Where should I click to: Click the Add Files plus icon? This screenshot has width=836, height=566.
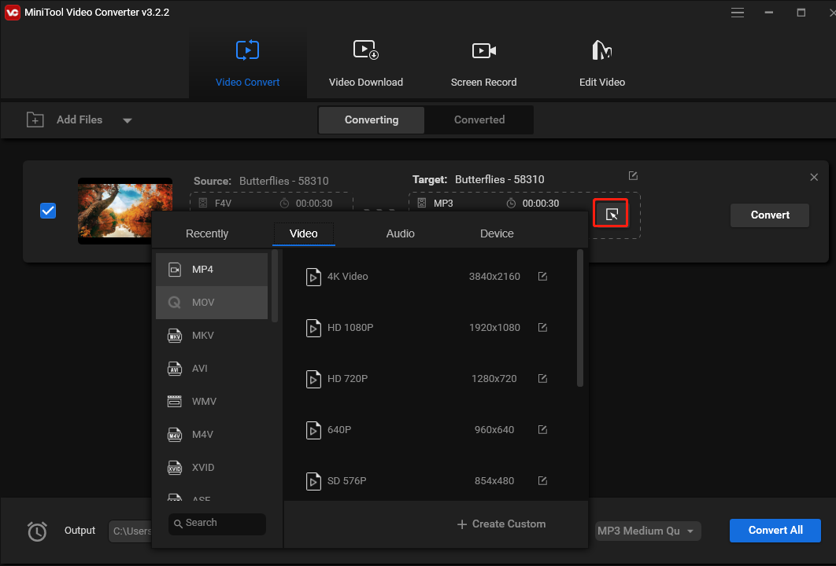[x=35, y=119]
